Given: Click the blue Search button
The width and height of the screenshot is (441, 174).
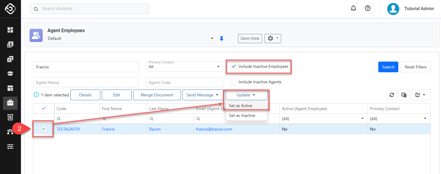Looking at the screenshot, I should (x=388, y=67).
